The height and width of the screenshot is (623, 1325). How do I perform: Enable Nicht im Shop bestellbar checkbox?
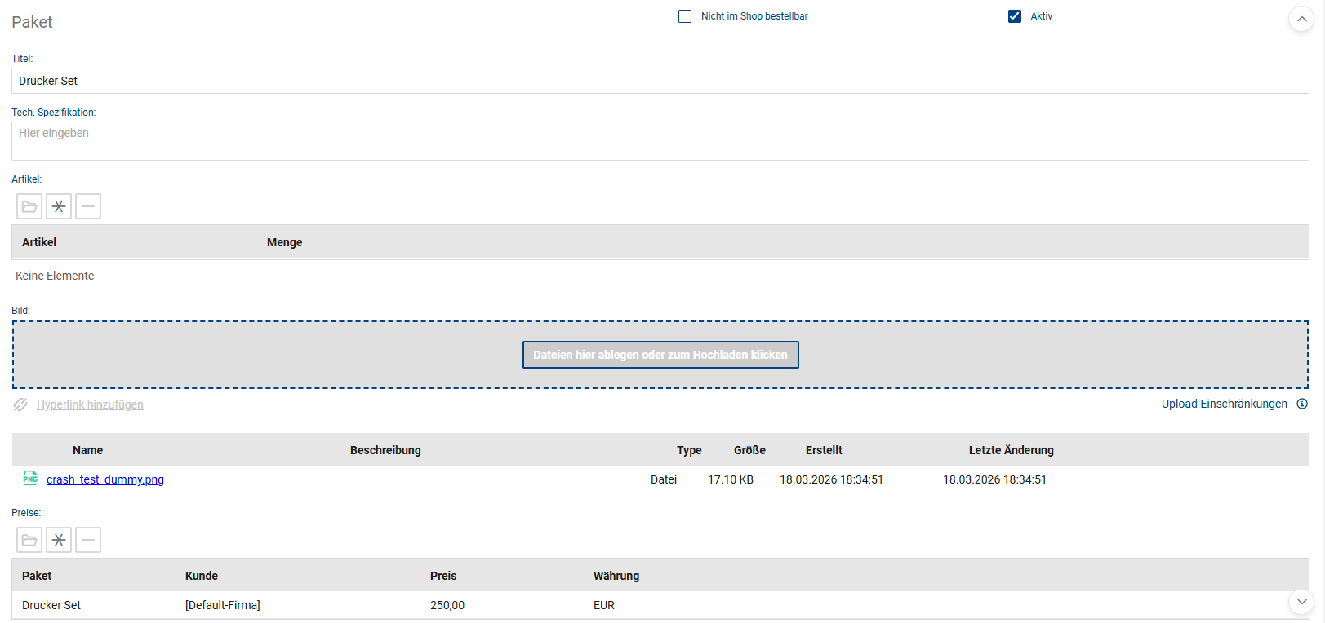pos(685,16)
